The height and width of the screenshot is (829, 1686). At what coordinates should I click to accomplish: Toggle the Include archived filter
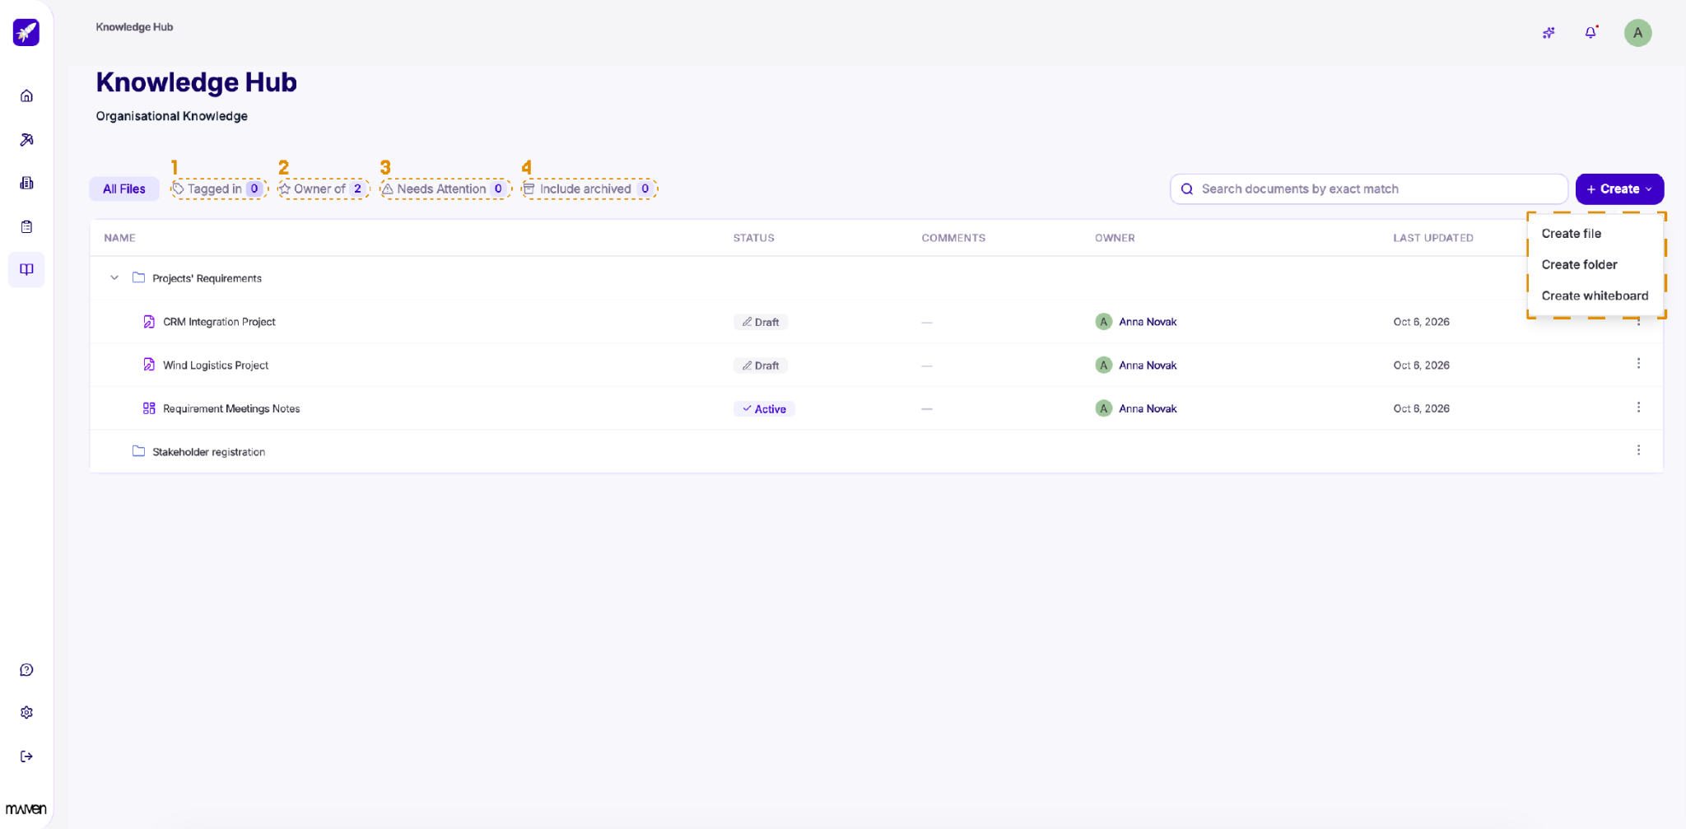[x=589, y=189]
